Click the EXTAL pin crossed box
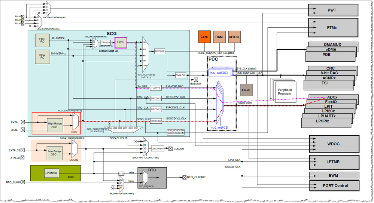374x203 pixels. (x=23, y=122)
